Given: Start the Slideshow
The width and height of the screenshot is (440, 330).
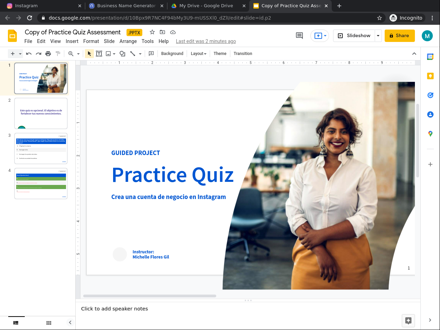Looking at the screenshot, I should click(x=354, y=36).
